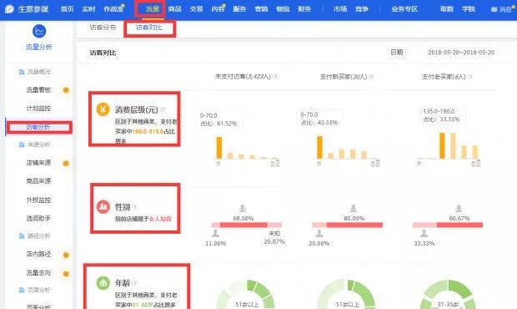The width and height of the screenshot is (517, 309).
Task: Open 市场 in top navigation
Action: (340, 9)
